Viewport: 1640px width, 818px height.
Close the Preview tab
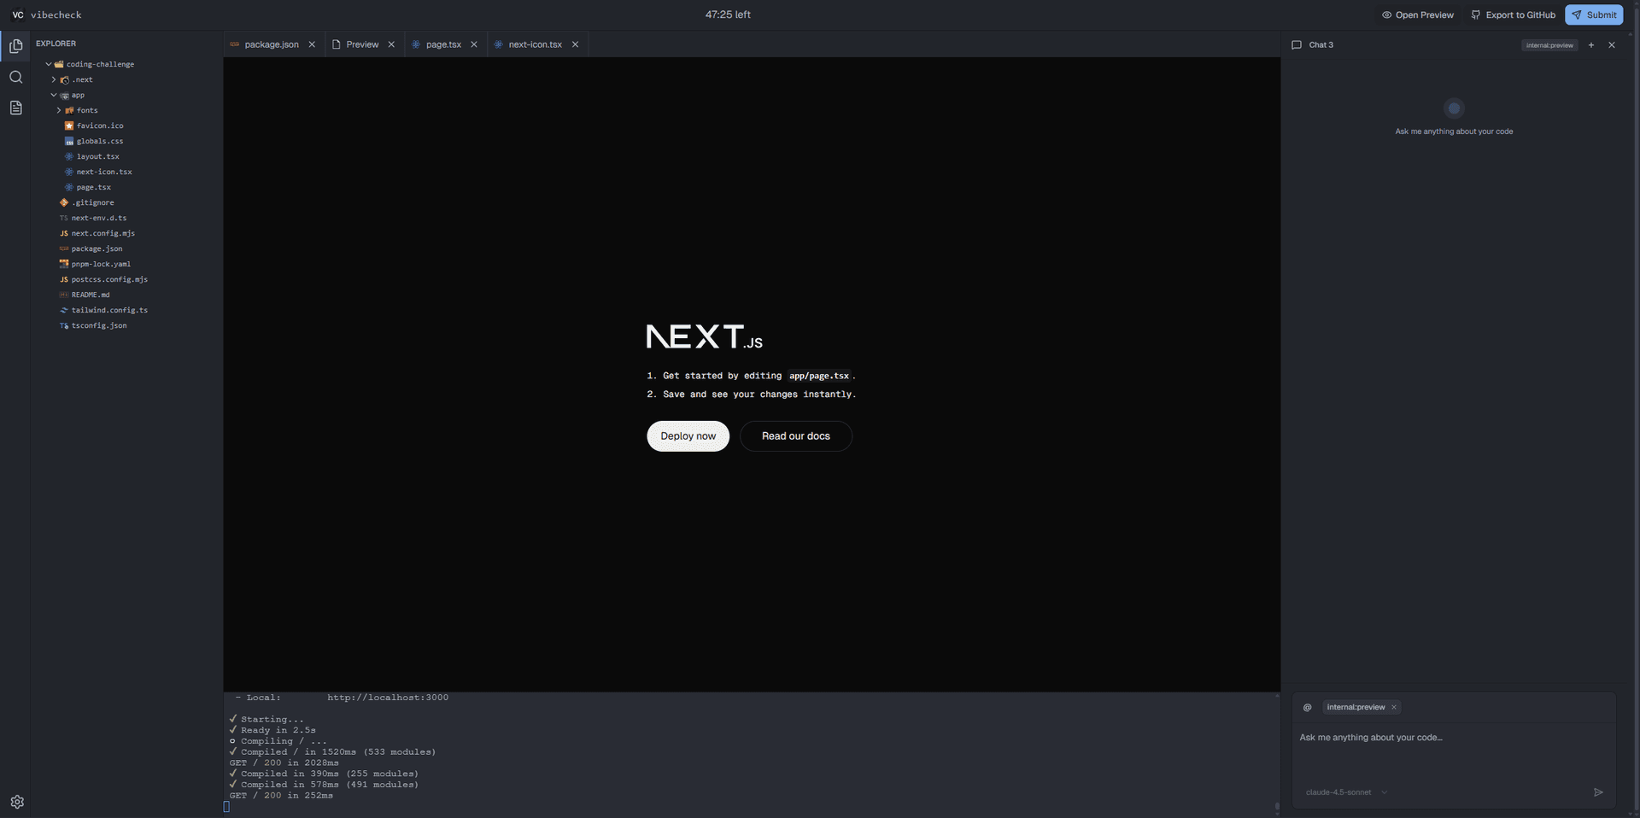point(391,44)
